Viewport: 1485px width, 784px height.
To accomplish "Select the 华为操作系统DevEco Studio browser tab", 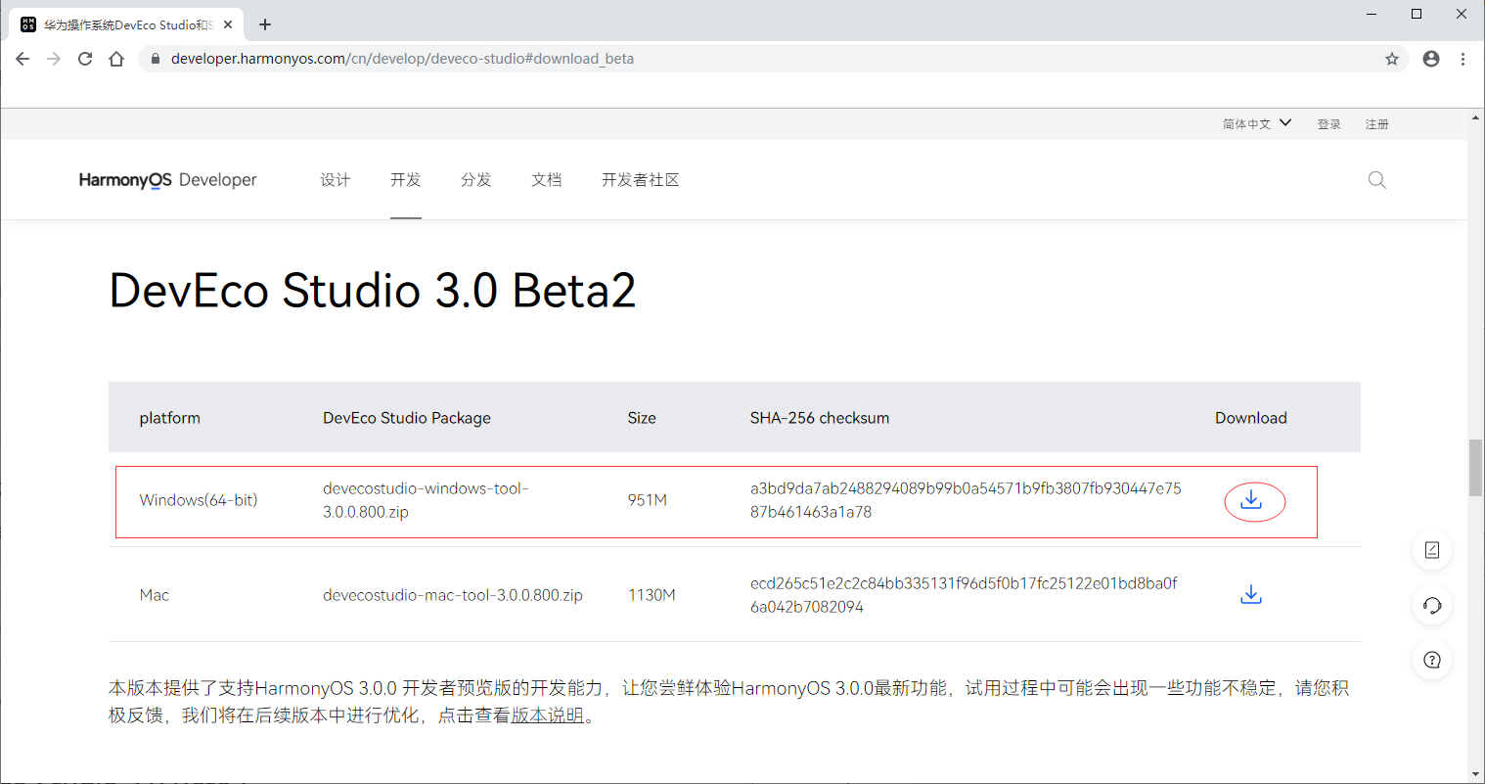I will [x=125, y=24].
